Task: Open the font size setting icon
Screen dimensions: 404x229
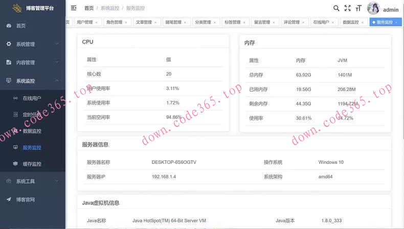Action: tap(358, 8)
